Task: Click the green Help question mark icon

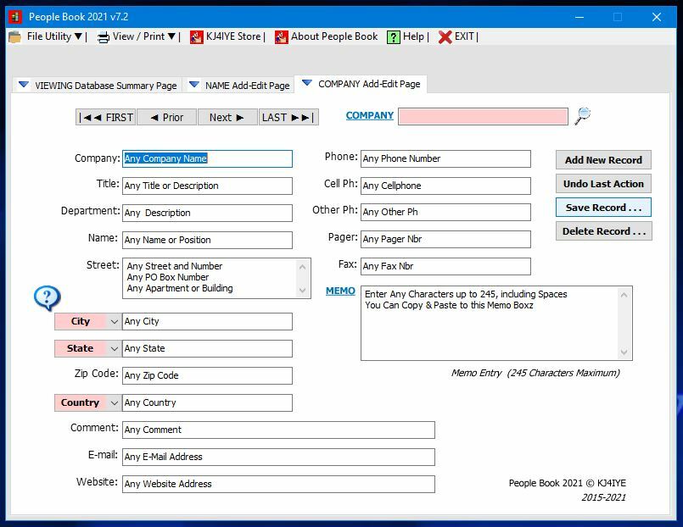Action: [x=394, y=37]
